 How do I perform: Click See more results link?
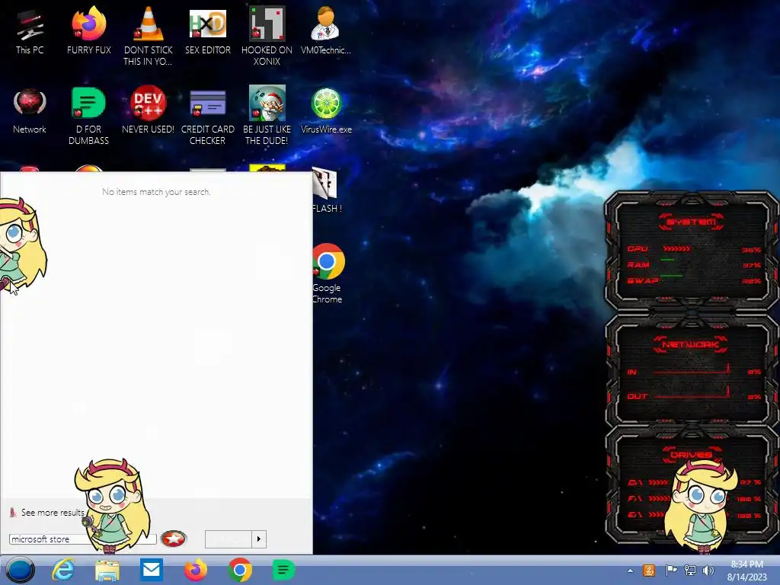click(x=53, y=513)
